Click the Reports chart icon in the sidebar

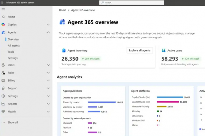(3, 104)
